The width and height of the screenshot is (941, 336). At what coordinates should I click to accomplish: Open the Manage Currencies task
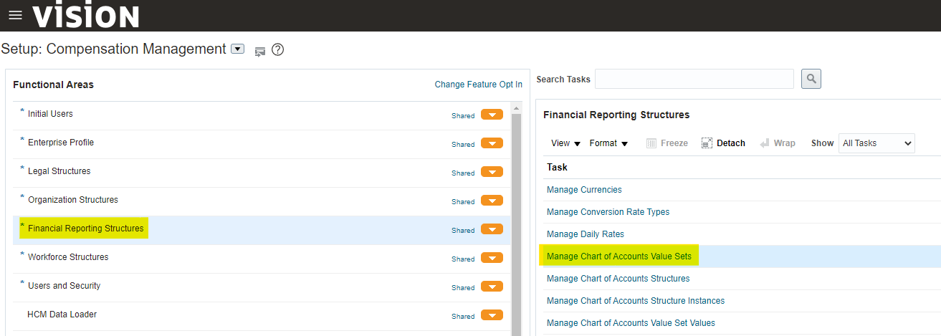584,190
